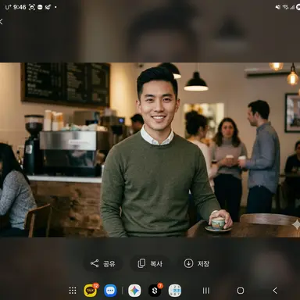
Task: Tap the 저장 text label
Action: point(203,264)
